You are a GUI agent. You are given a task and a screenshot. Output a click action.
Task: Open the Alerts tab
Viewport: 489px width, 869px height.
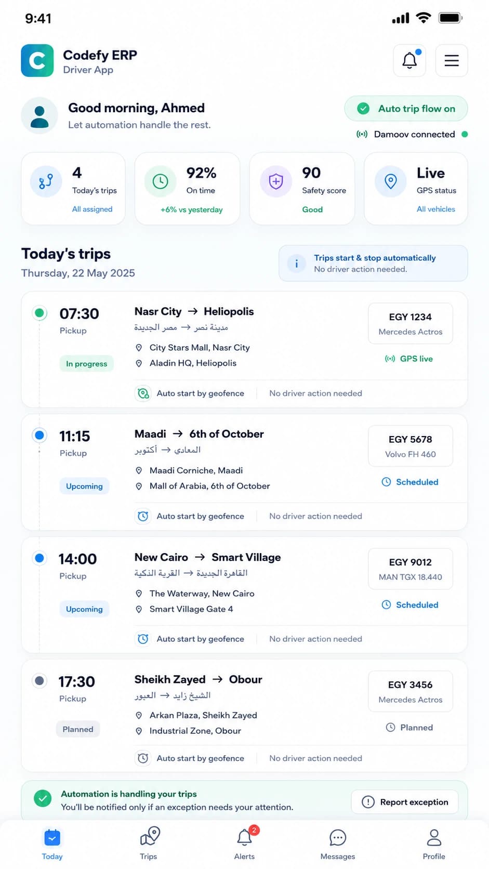click(x=245, y=843)
